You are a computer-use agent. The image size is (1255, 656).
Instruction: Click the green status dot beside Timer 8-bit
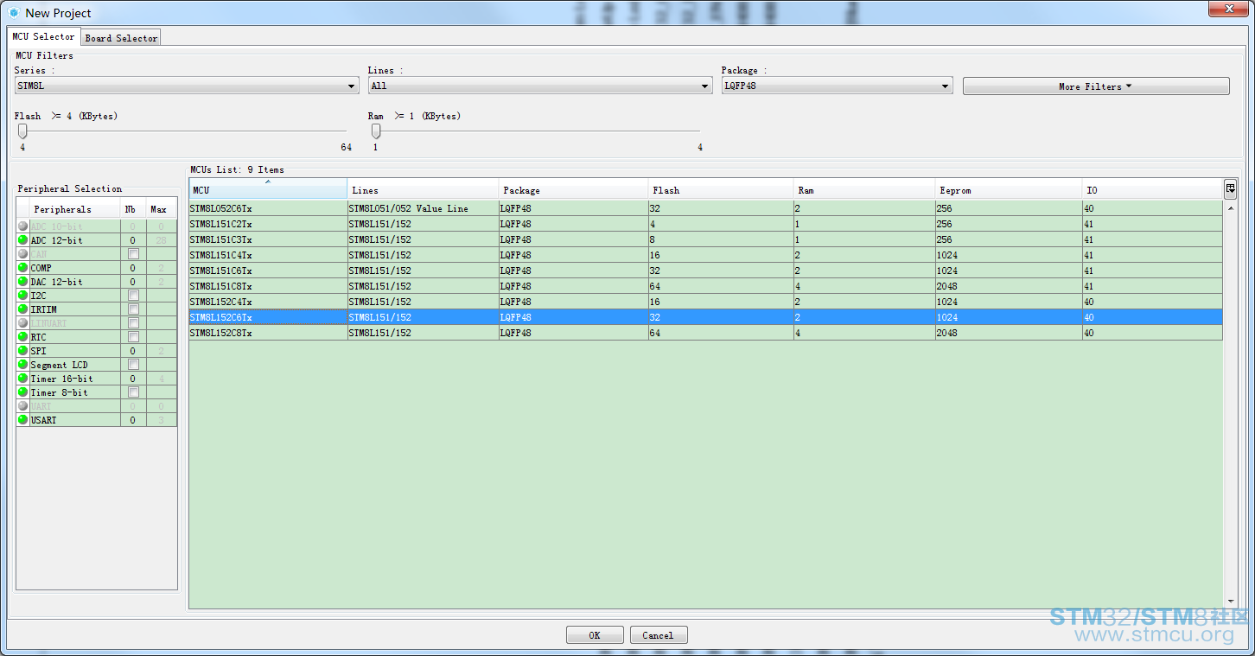coord(23,392)
